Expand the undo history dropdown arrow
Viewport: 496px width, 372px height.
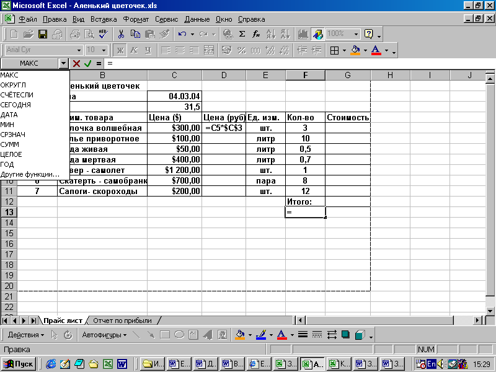pos(192,34)
